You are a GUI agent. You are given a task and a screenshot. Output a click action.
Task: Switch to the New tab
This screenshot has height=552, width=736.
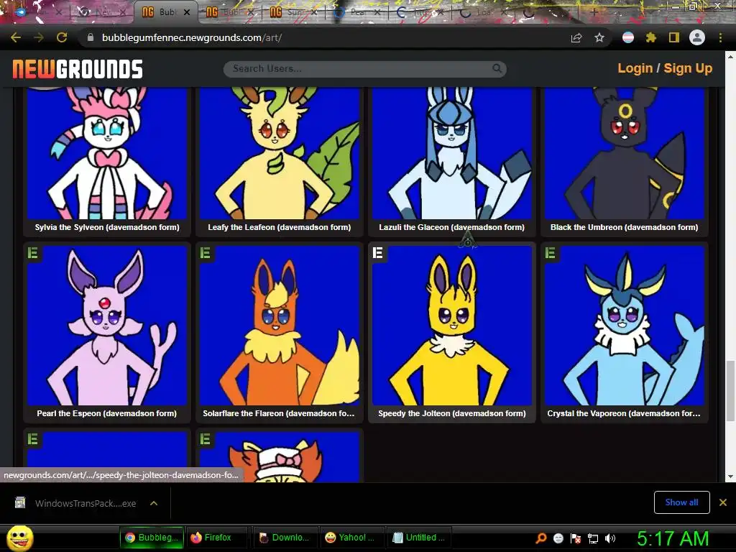pos(101,12)
